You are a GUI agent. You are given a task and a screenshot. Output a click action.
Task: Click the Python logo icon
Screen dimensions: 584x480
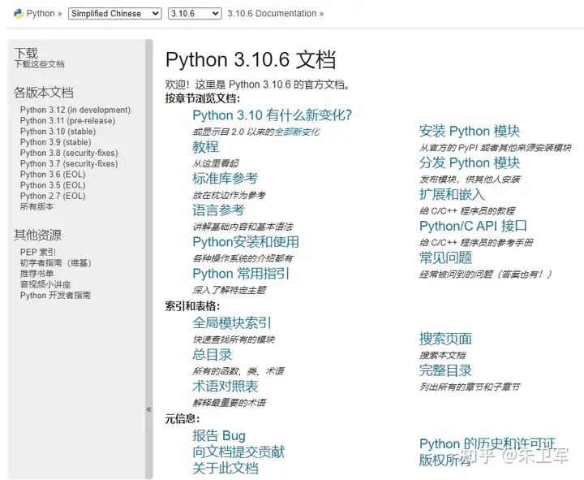(19, 14)
